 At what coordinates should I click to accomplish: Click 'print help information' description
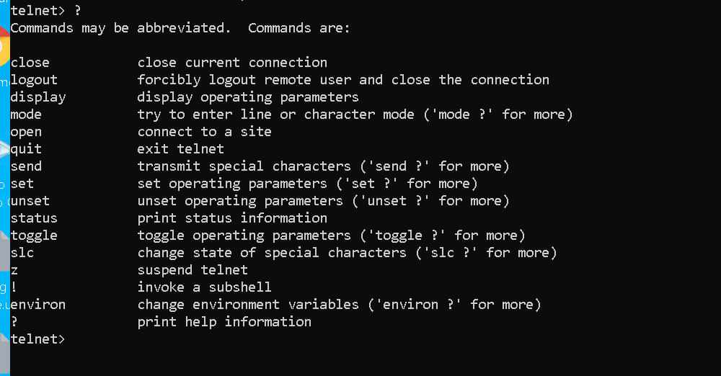pyautogui.click(x=224, y=322)
